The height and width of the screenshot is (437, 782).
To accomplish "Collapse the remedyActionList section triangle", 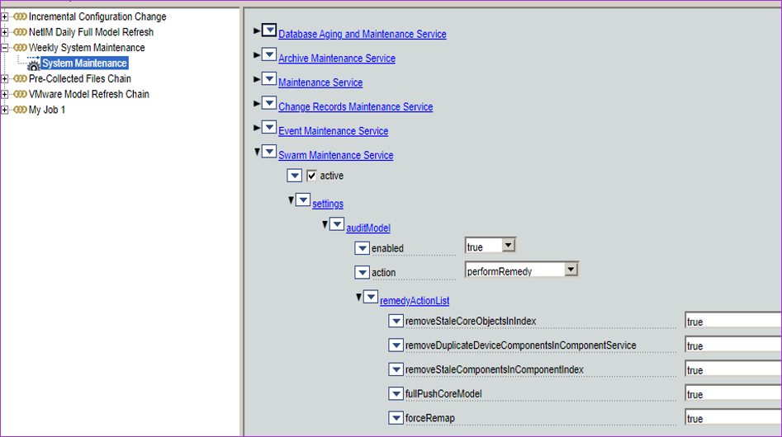I will [358, 297].
